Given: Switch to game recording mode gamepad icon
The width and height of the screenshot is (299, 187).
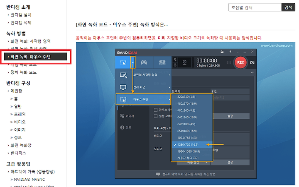Looking at the screenshot, I should coord(144,62).
